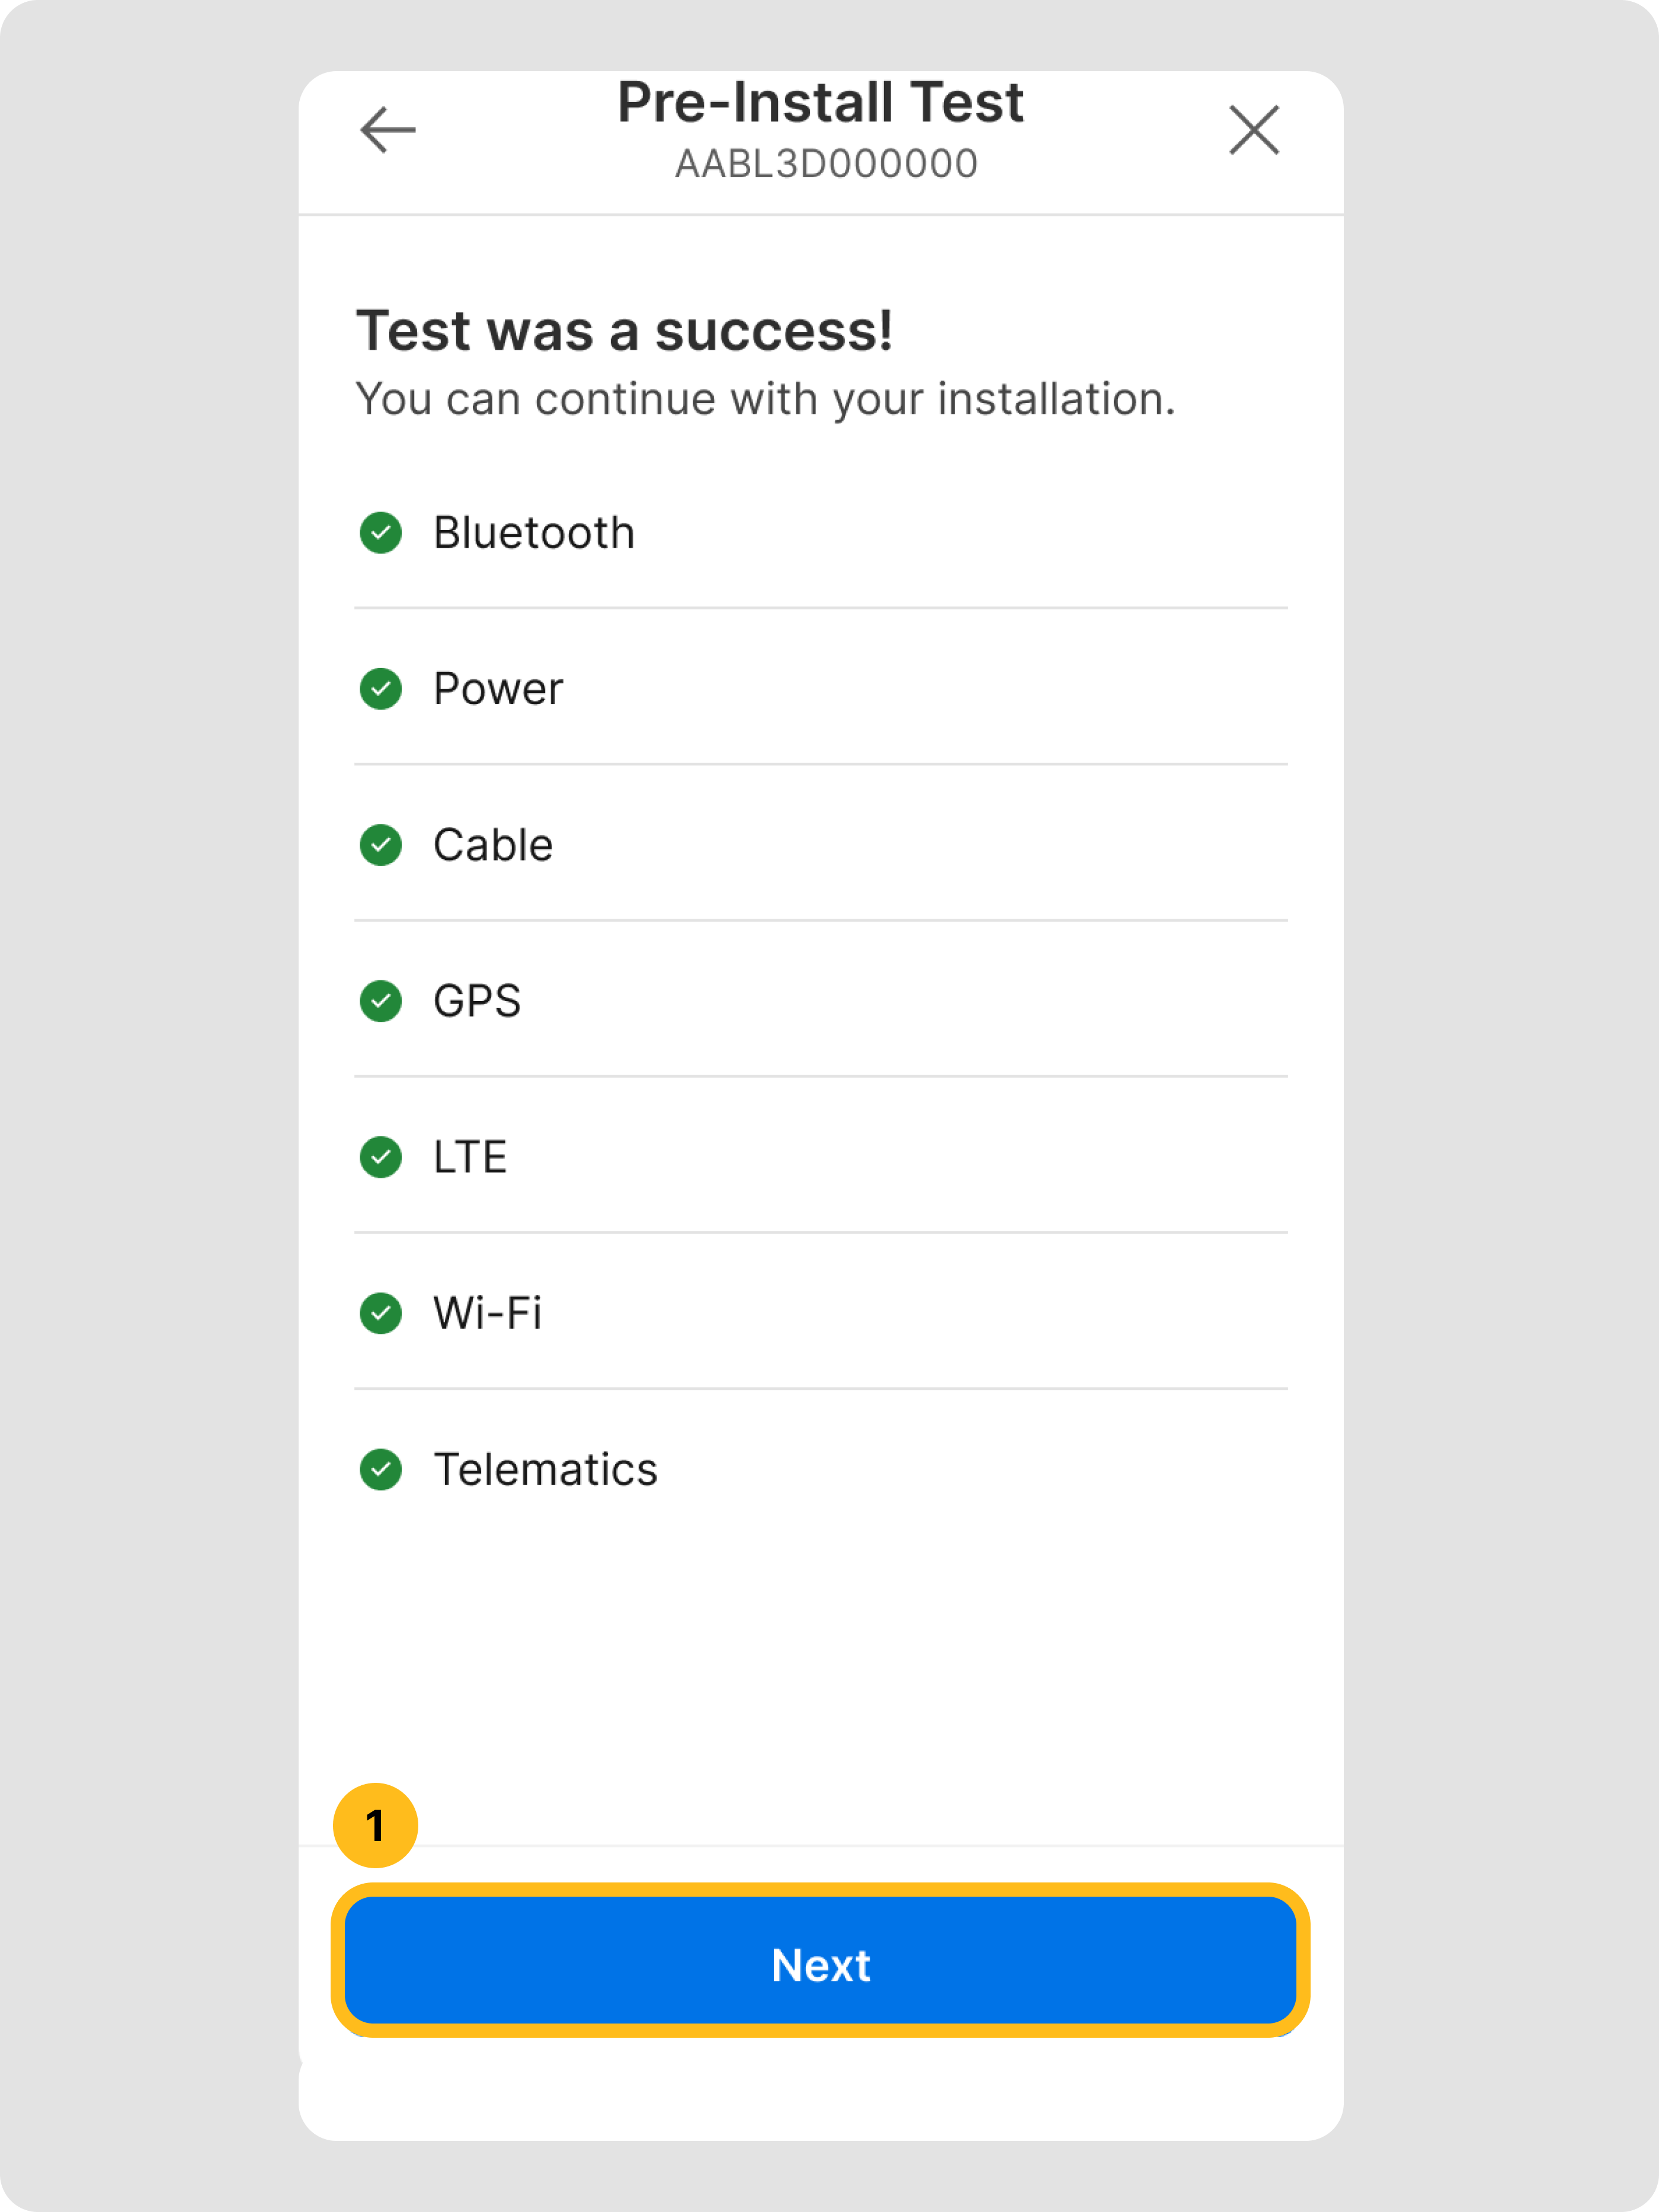Close the Pre-Install Test dialog
This screenshot has height=2212, width=1659.
point(1253,130)
